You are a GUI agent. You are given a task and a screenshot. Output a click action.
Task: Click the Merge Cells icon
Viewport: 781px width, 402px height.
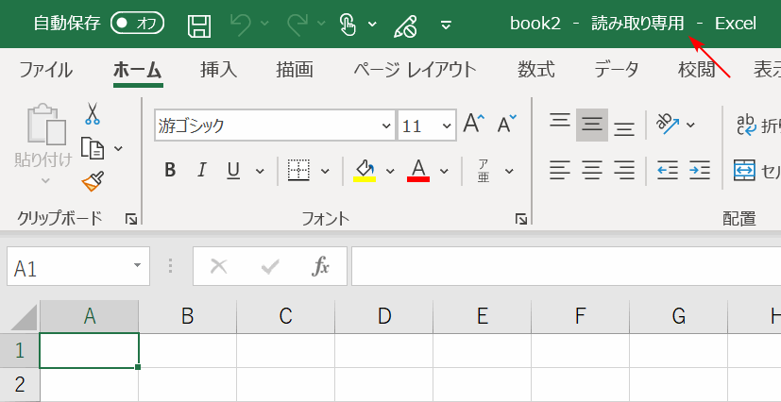(x=744, y=171)
